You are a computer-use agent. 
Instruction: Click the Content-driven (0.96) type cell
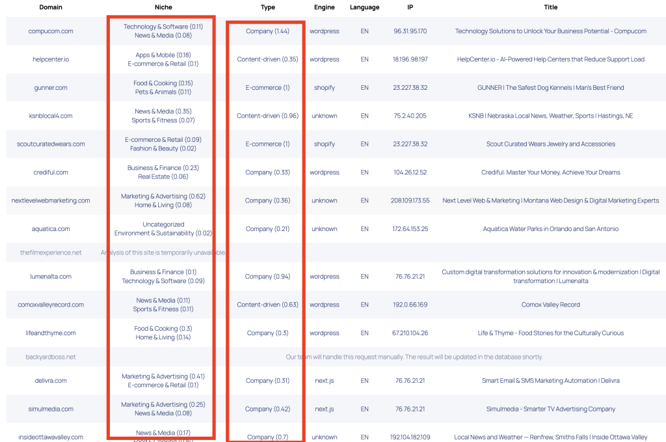[267, 116]
